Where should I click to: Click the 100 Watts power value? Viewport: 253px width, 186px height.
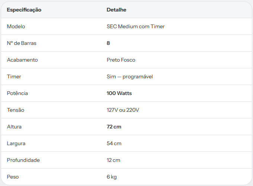119,93
